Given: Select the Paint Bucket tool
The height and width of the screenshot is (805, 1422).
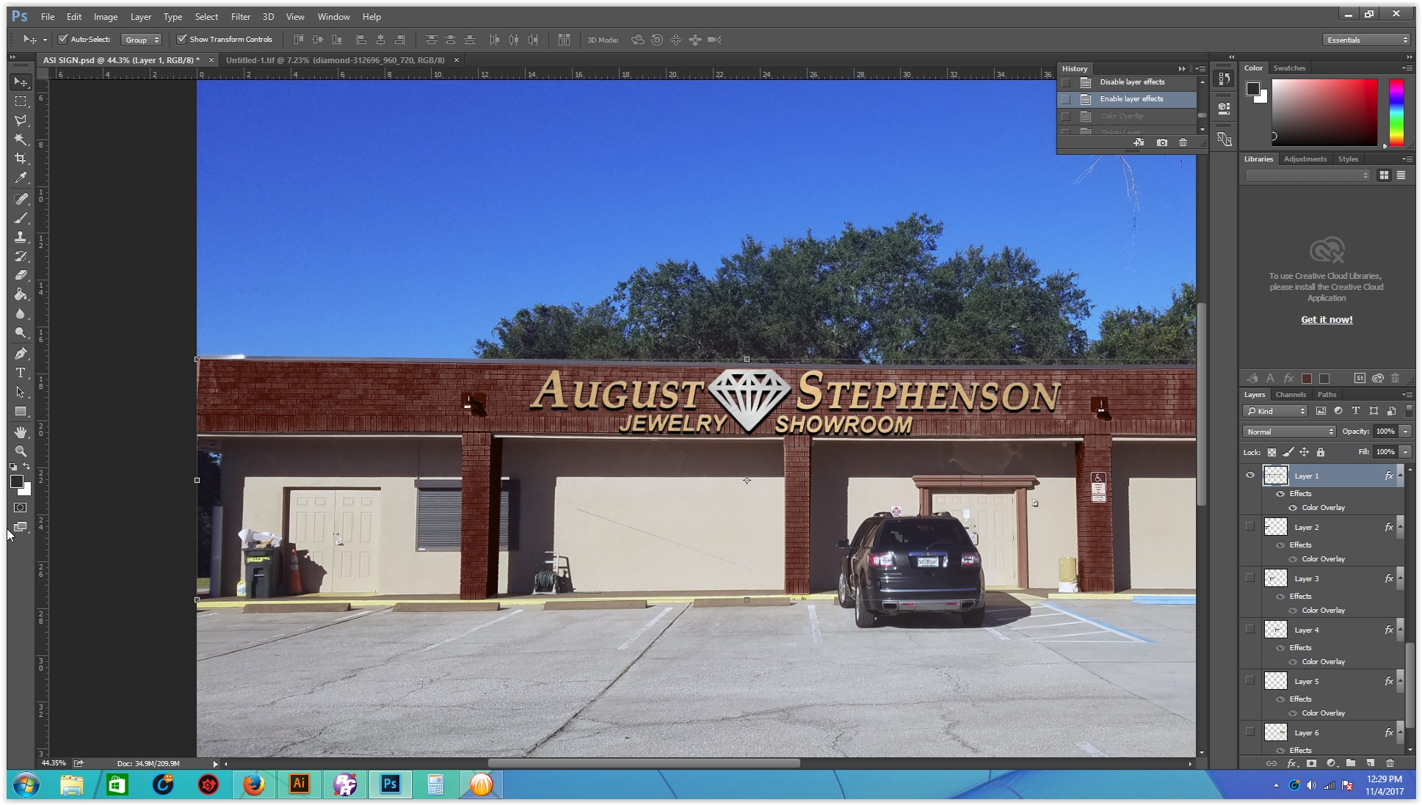Looking at the screenshot, I should [21, 294].
